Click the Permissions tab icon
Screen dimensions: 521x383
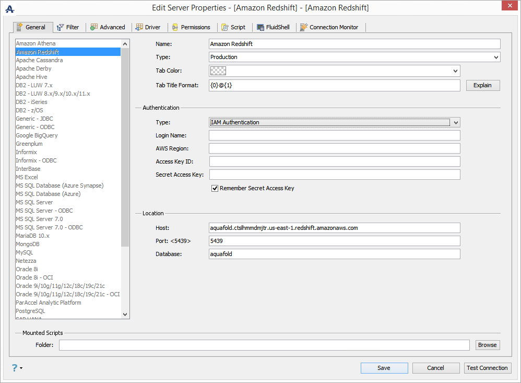click(175, 27)
